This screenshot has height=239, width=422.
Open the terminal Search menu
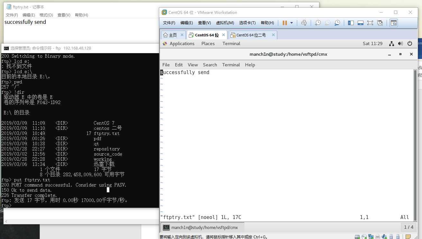[x=210, y=65]
